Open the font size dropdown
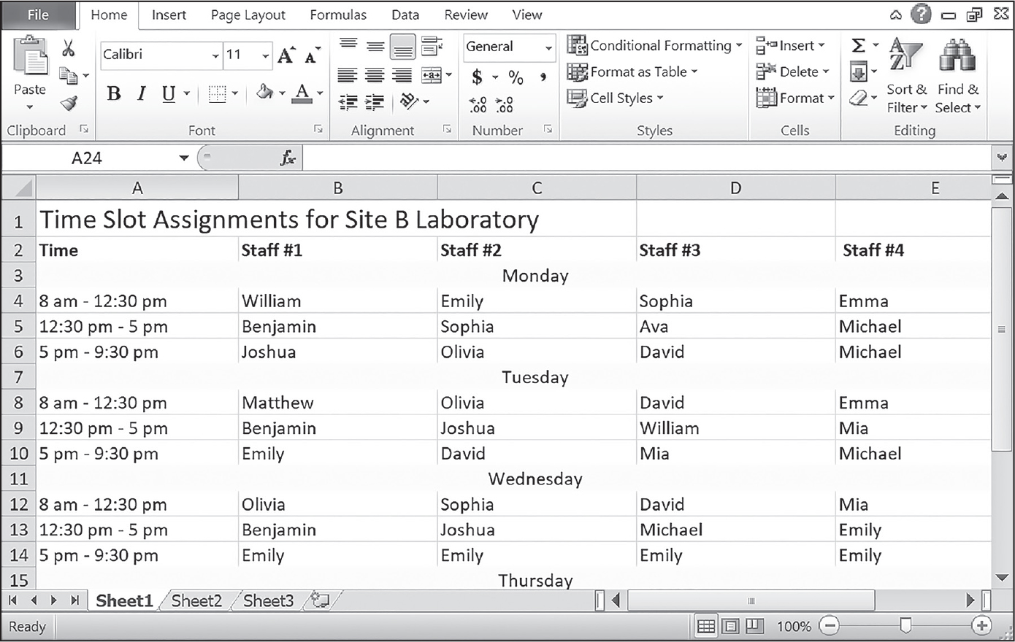 click(265, 55)
